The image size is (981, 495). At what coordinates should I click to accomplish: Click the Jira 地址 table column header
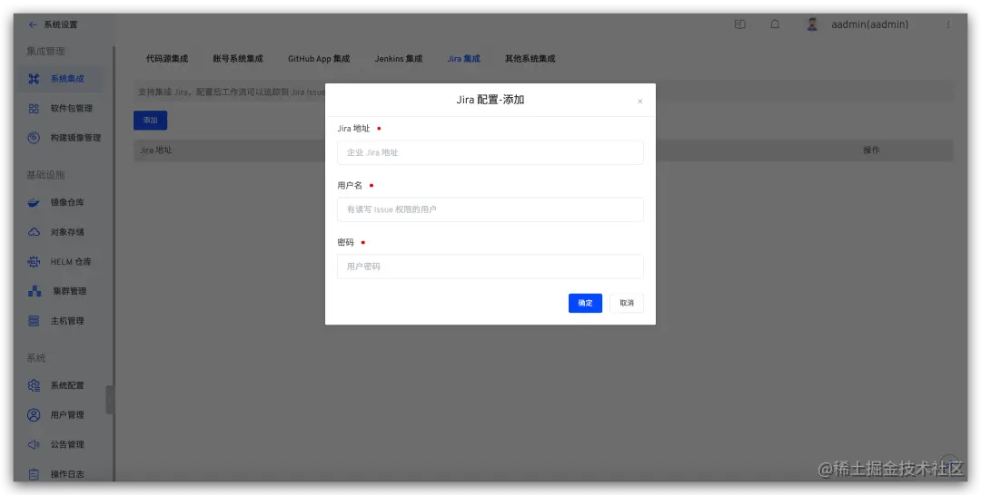tap(156, 150)
